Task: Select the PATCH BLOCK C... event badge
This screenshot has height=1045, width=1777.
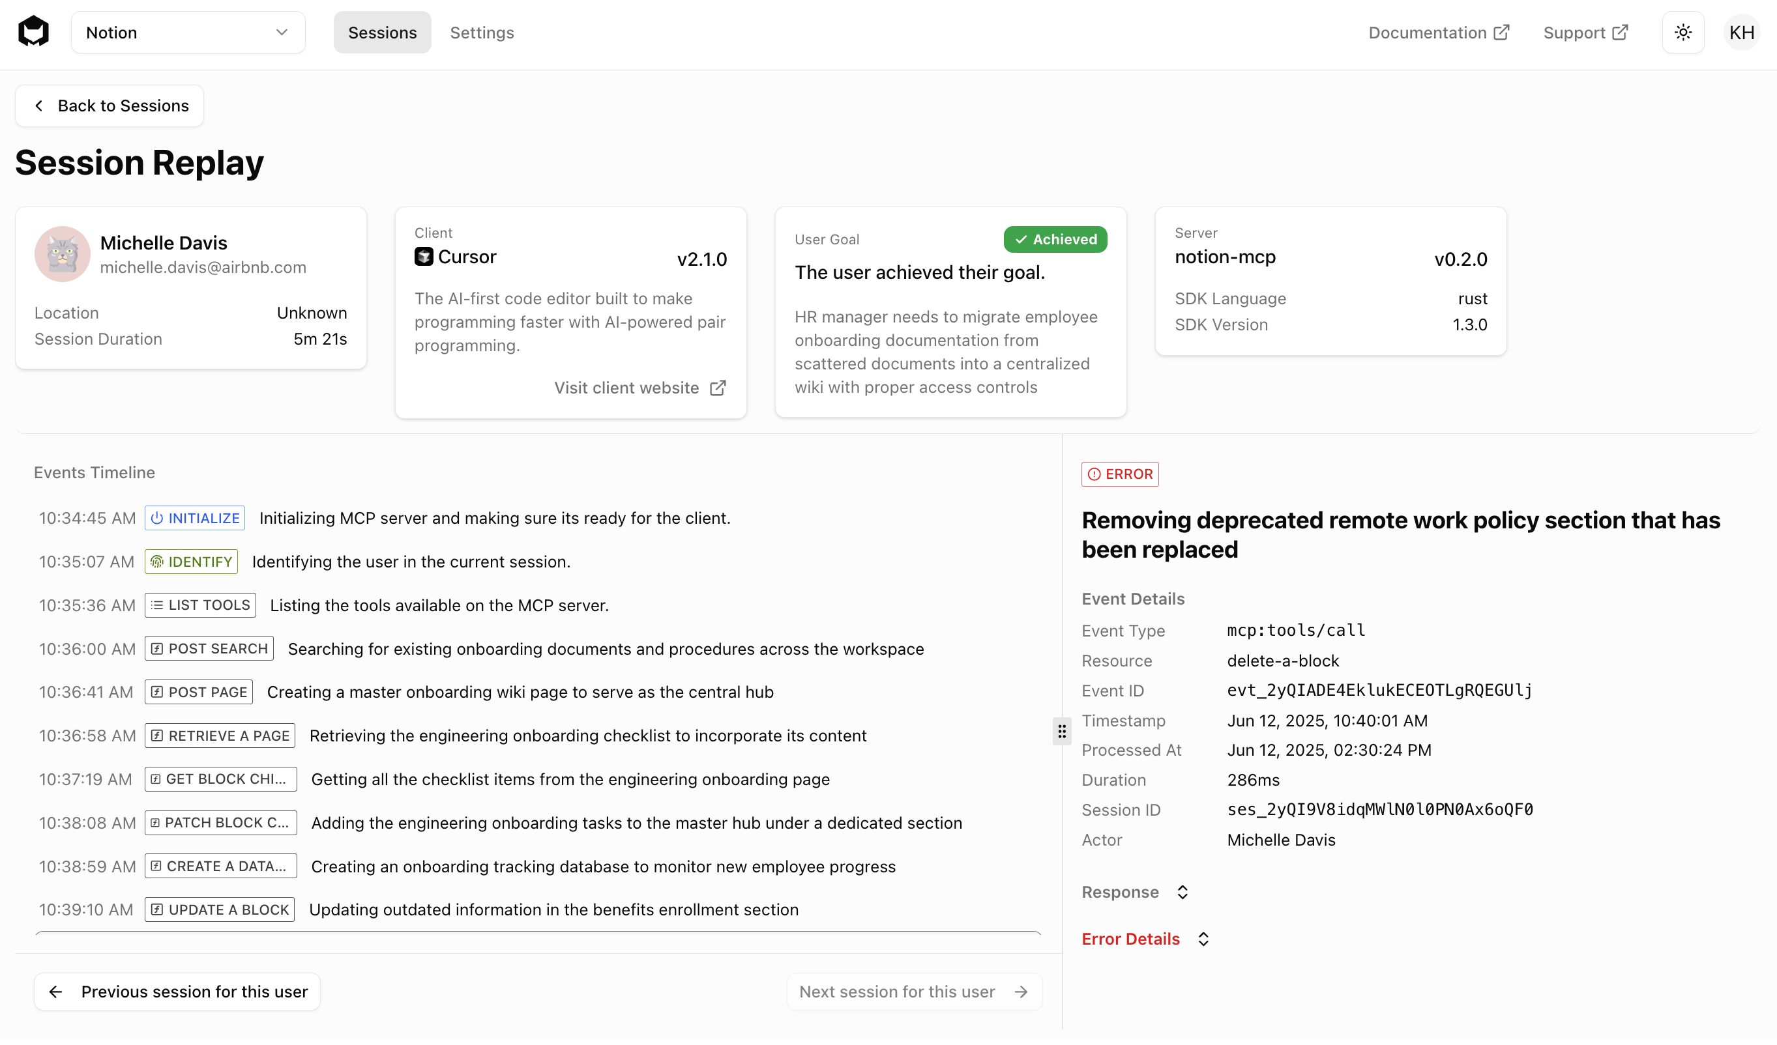Action: coord(221,823)
